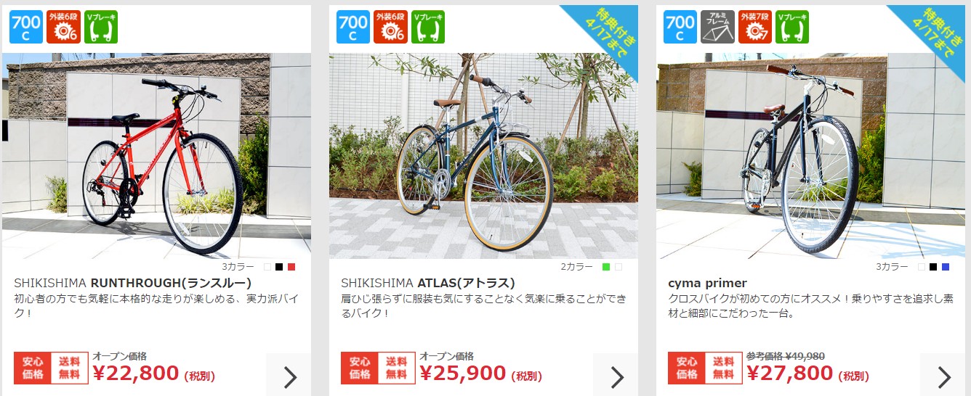
Task: Select the blue color swatch for cyma primer
Action: [x=946, y=267]
